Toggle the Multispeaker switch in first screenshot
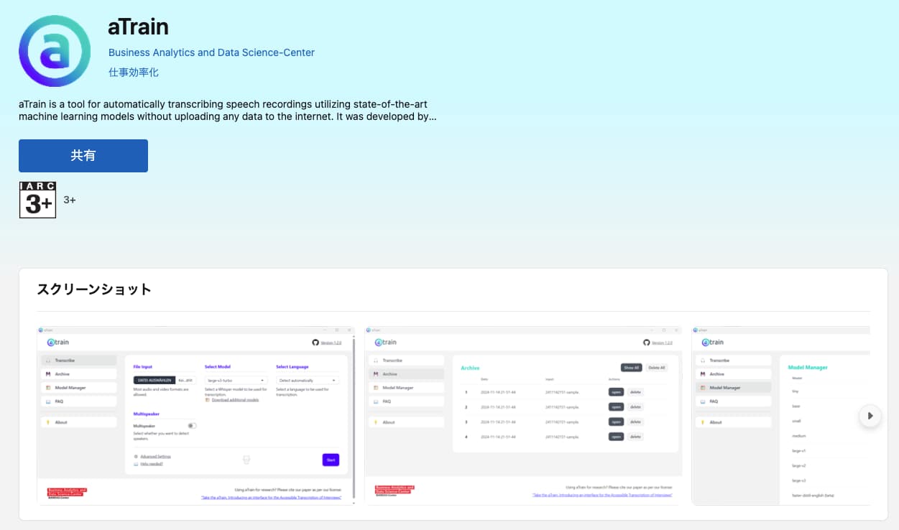This screenshot has width=899, height=530. pos(191,426)
